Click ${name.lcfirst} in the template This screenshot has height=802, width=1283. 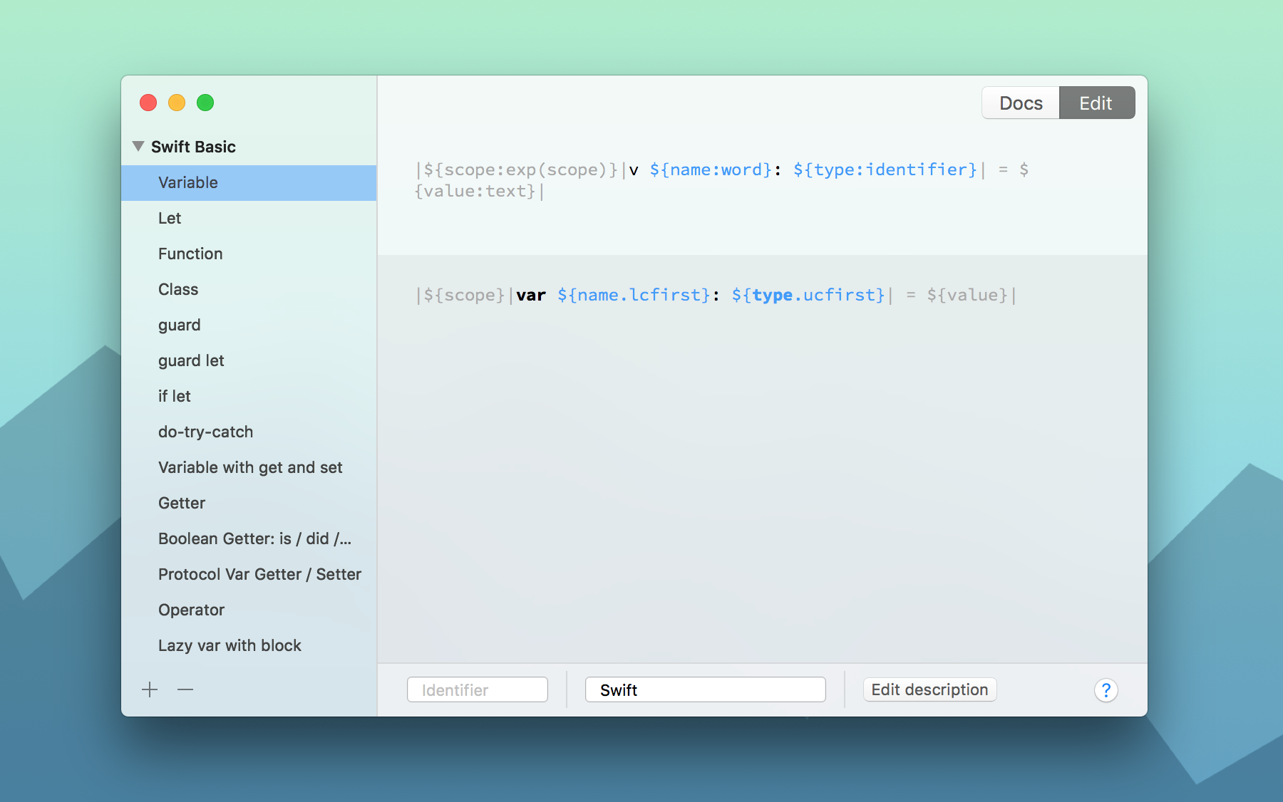634,295
